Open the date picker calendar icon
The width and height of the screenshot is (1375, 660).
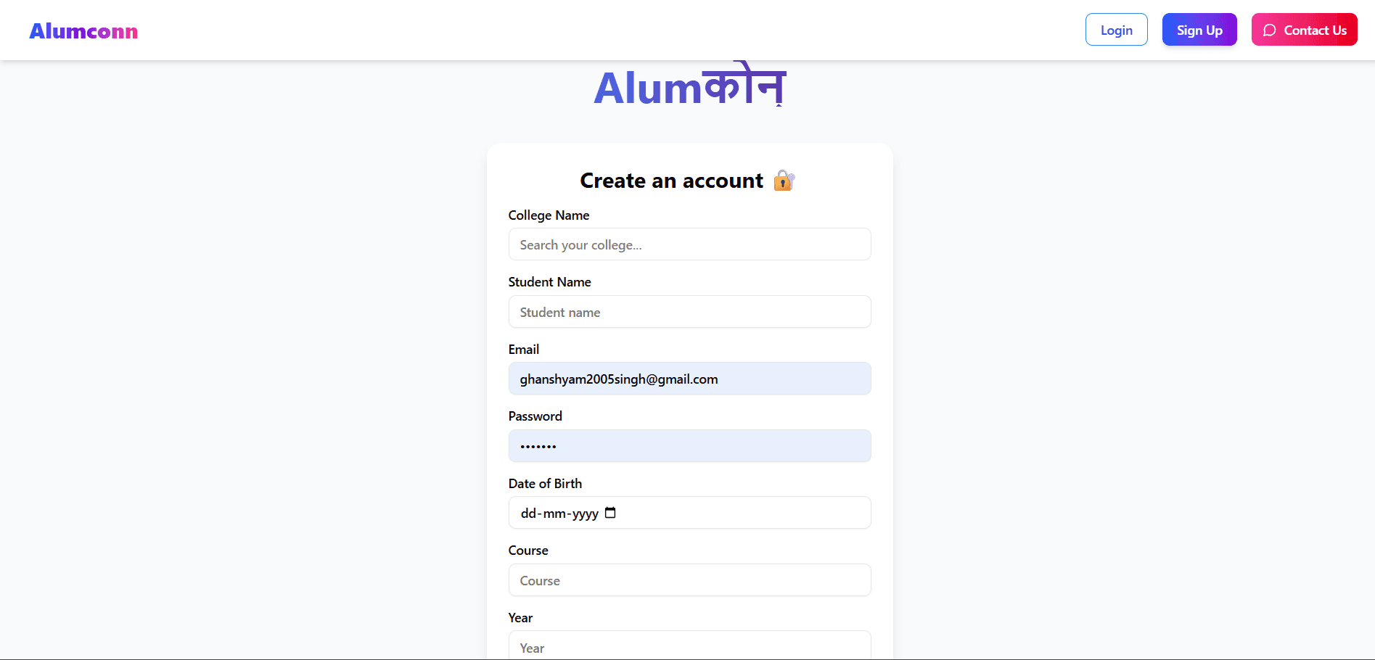point(610,513)
